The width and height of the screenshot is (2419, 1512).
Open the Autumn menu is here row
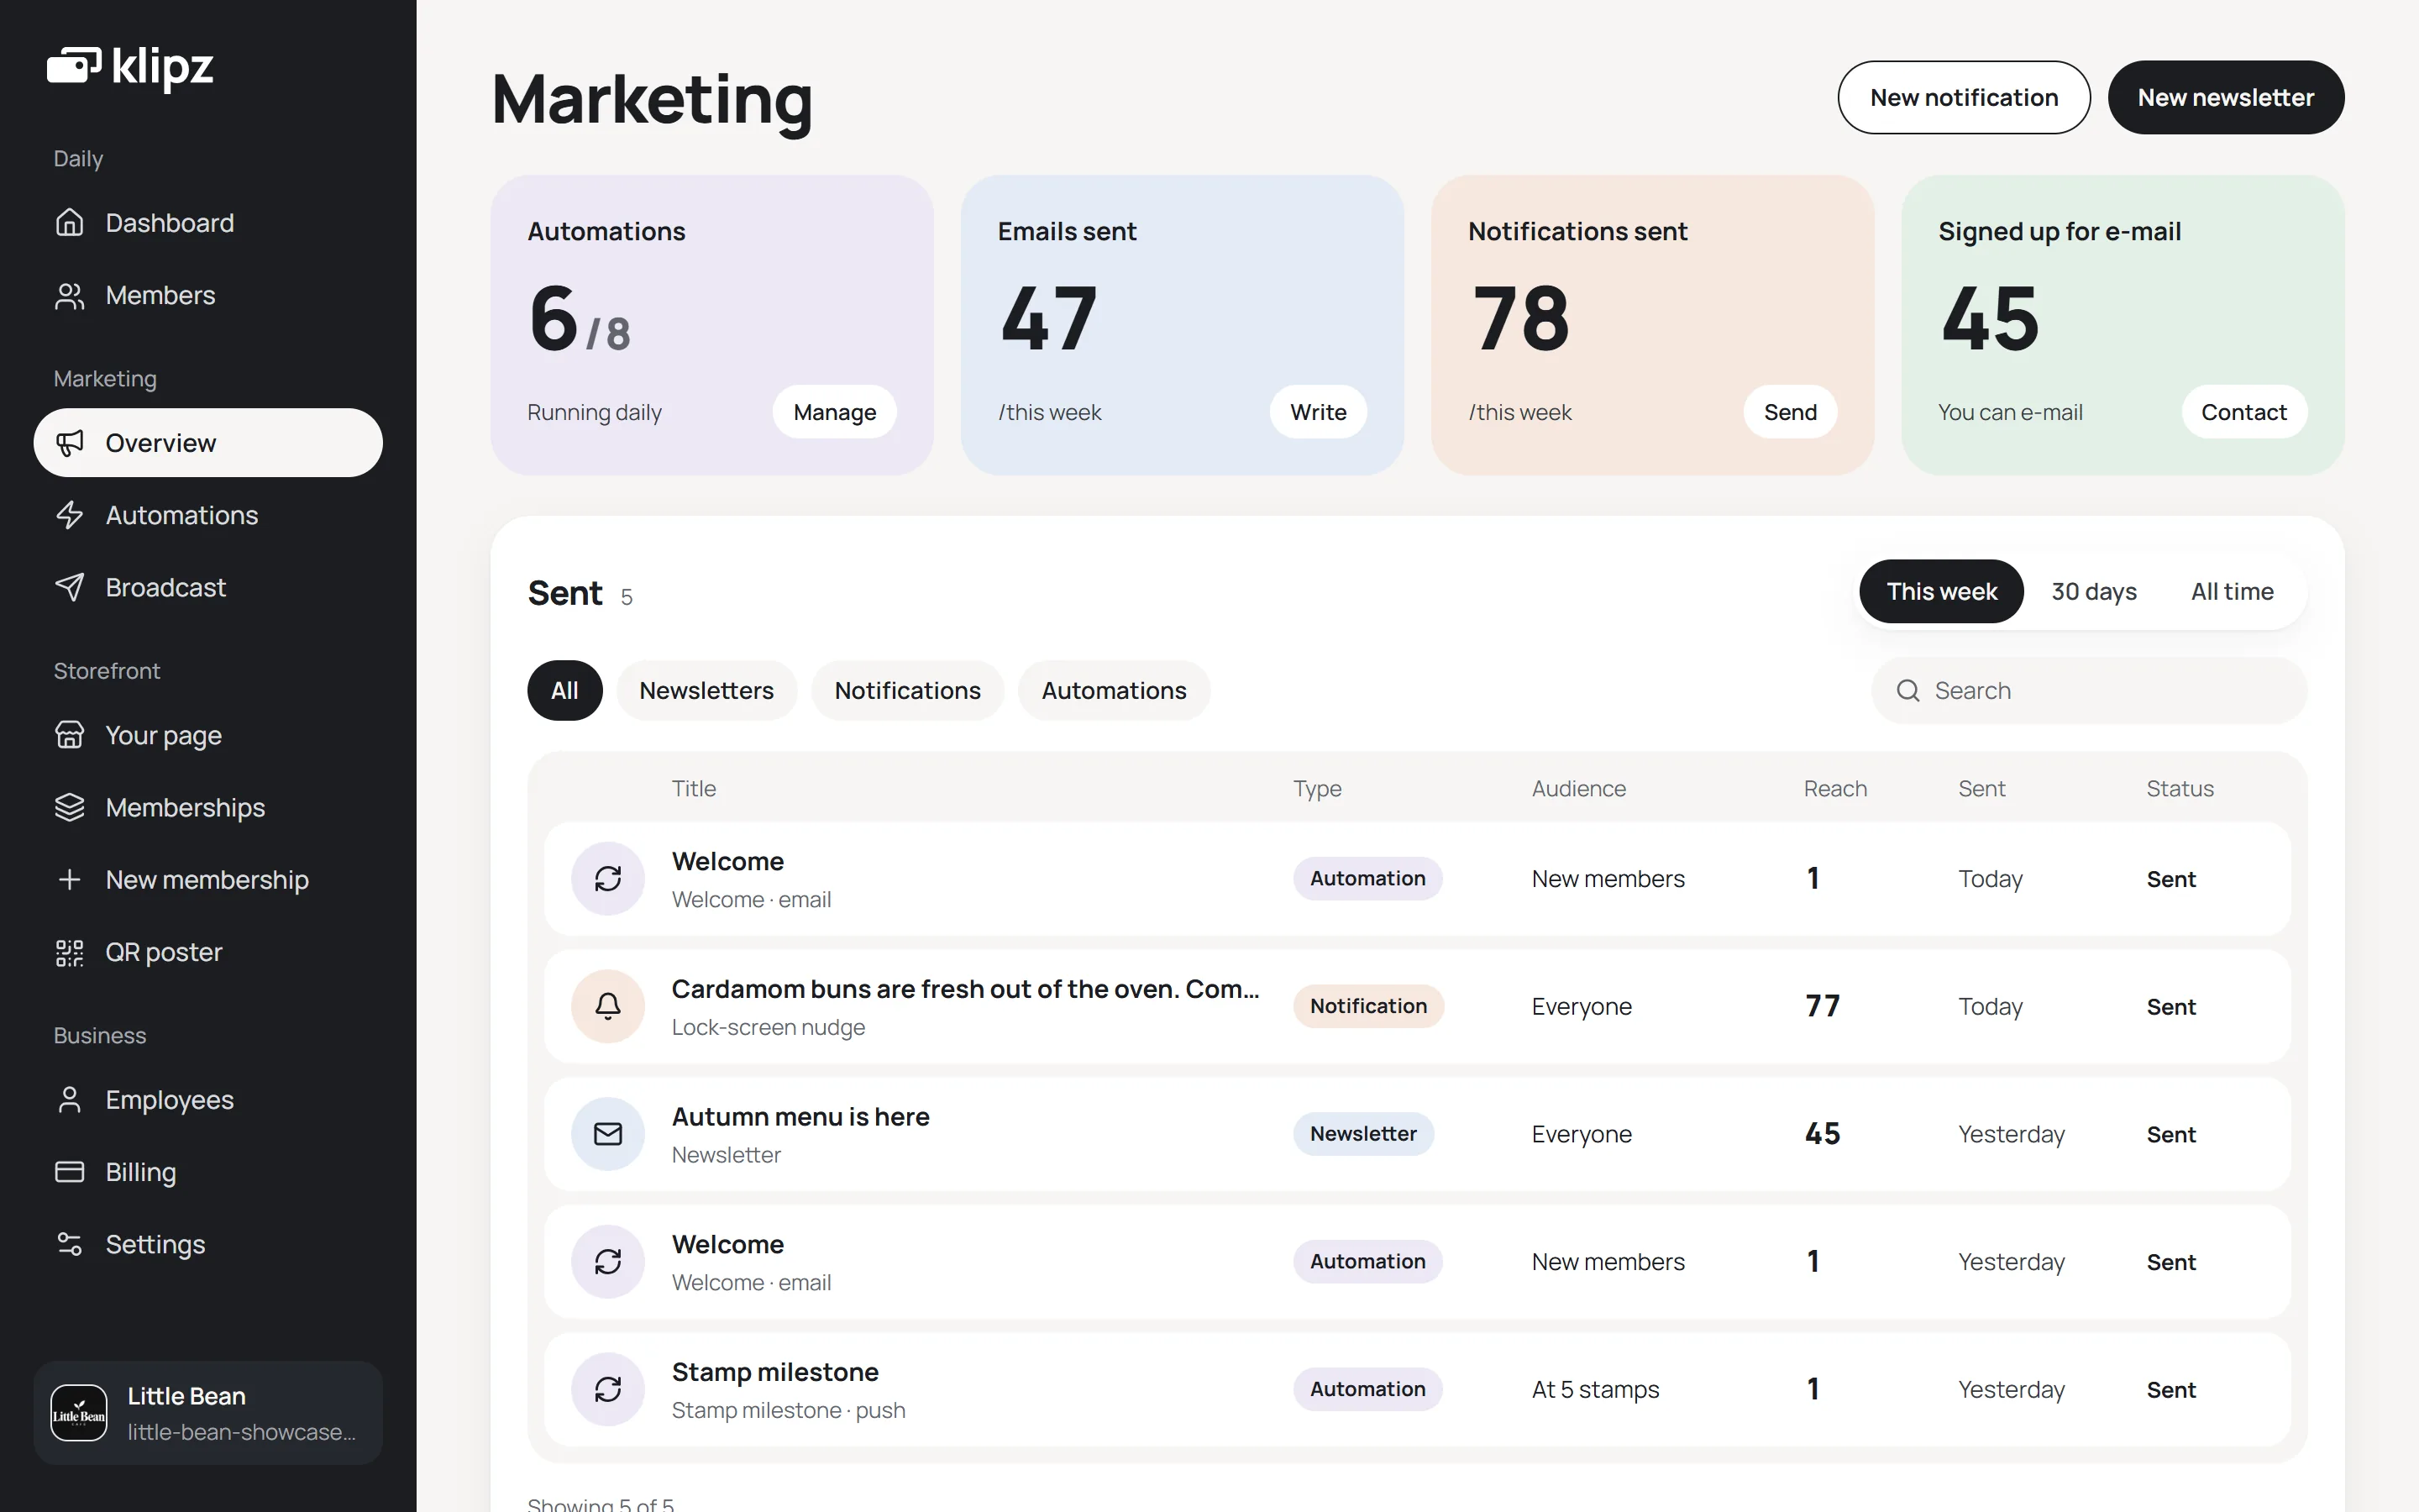coord(1418,1134)
